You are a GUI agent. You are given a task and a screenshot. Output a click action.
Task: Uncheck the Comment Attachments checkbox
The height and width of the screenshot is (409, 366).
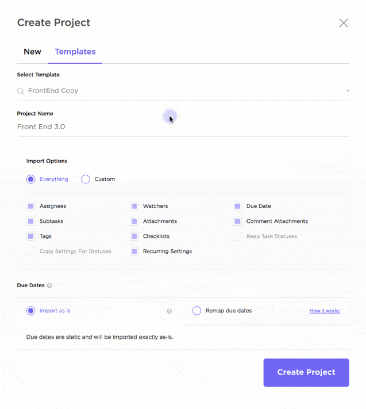tap(237, 221)
